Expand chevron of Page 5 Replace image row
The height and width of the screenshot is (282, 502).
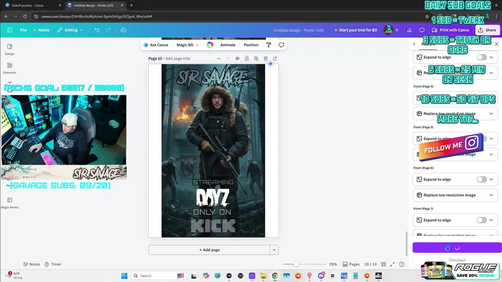coord(491,154)
